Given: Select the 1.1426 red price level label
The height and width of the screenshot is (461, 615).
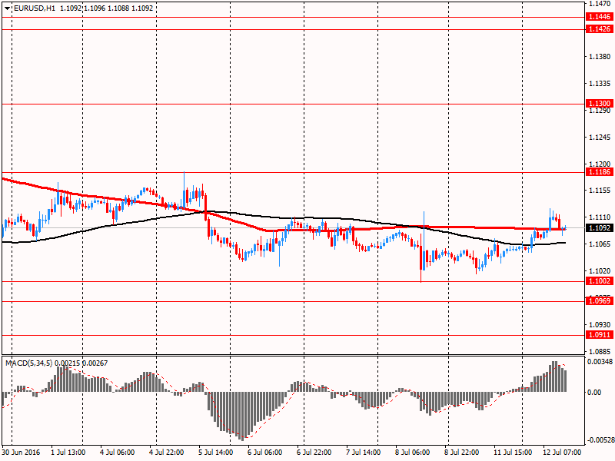Looking at the screenshot, I should point(600,29).
